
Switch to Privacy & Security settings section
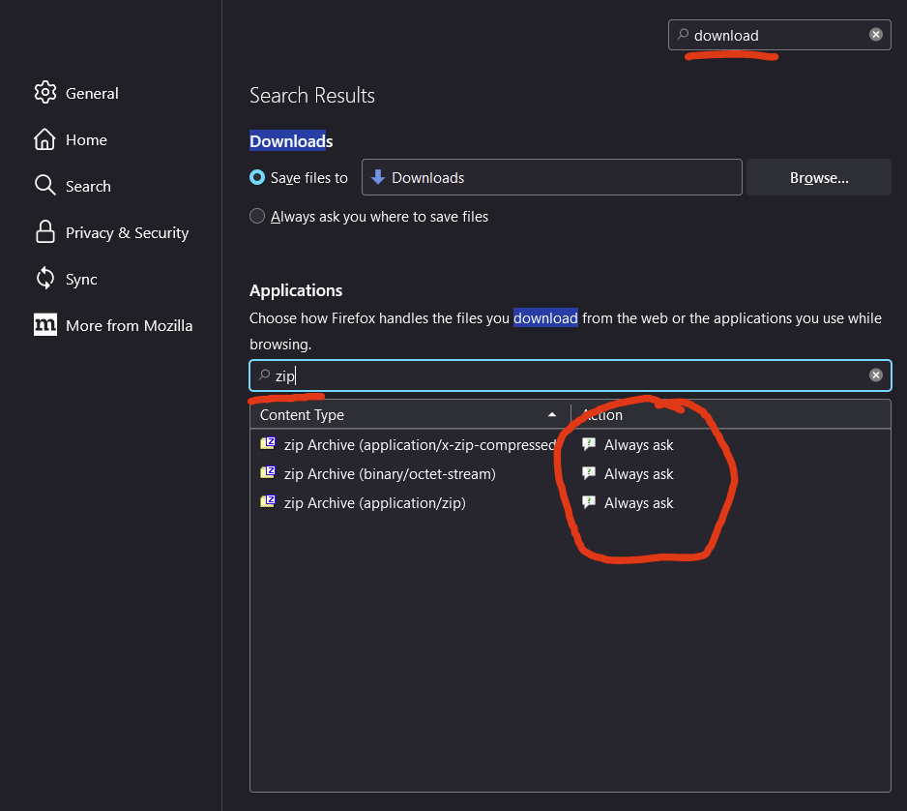coord(127,232)
